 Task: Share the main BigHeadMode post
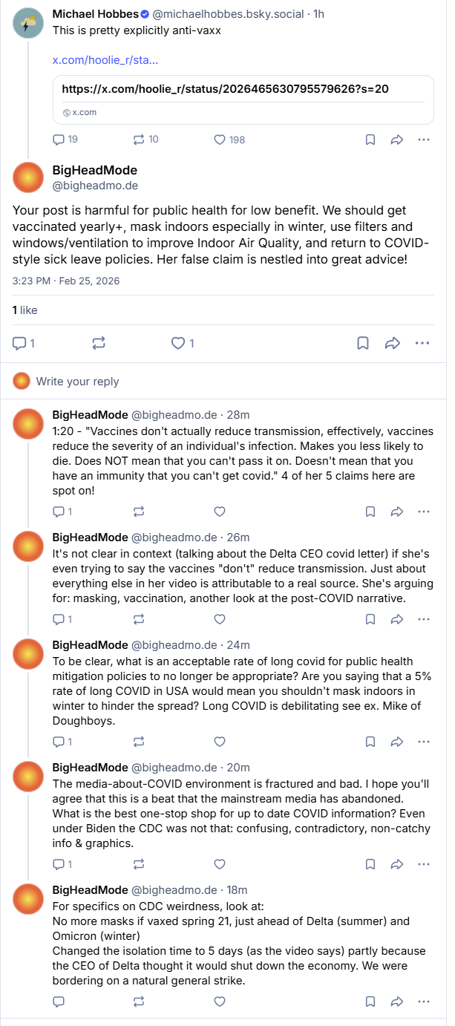[x=393, y=343]
